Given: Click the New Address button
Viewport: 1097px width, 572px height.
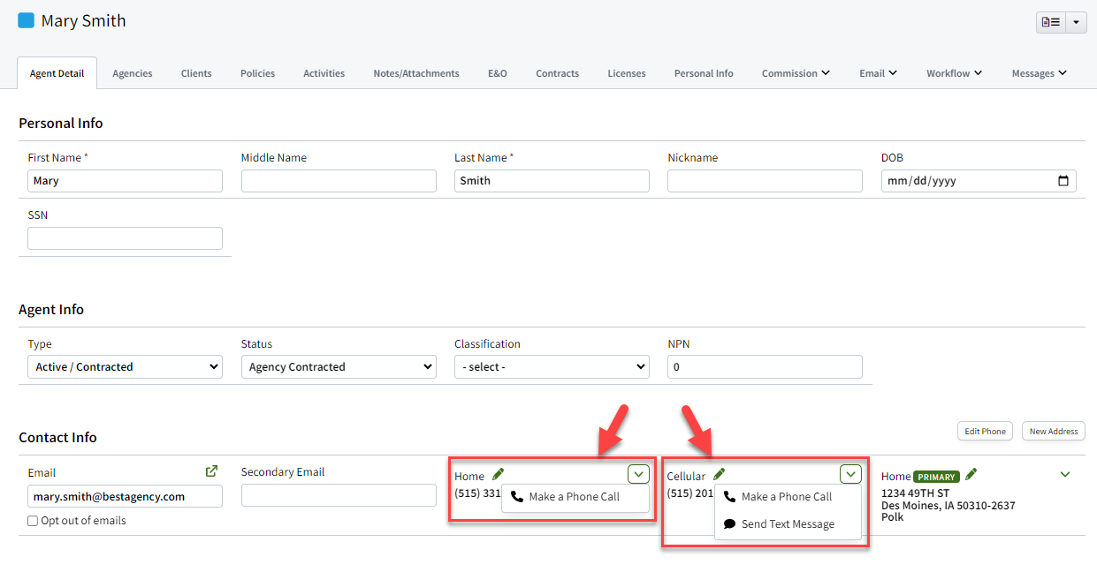Looking at the screenshot, I should (x=1053, y=431).
